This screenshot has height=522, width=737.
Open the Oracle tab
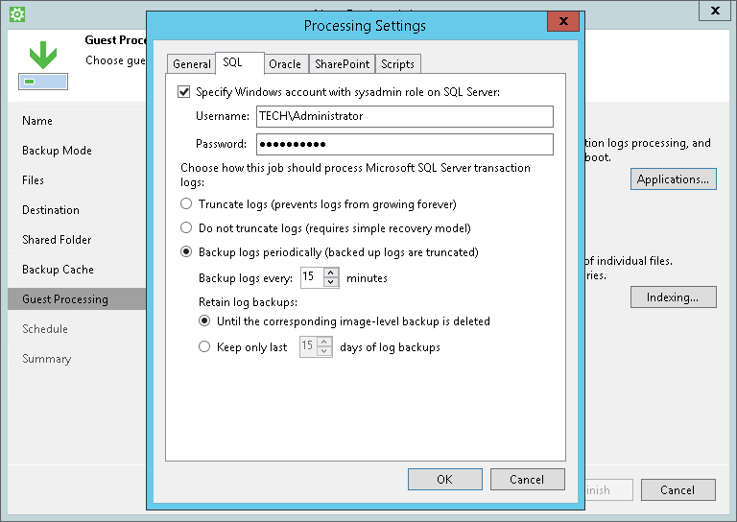point(285,64)
